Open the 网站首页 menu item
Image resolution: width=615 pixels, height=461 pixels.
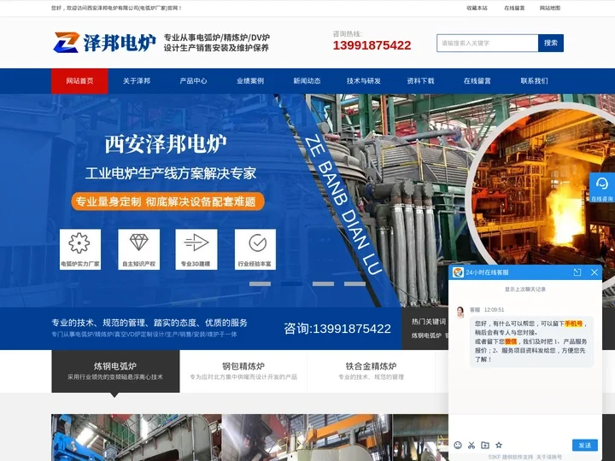coord(79,81)
